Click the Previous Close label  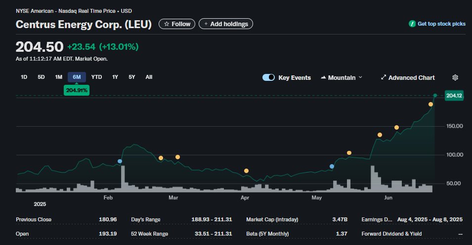pos(34,219)
